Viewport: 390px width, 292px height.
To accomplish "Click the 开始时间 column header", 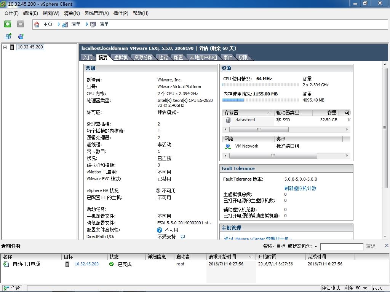I will (x=280, y=257).
